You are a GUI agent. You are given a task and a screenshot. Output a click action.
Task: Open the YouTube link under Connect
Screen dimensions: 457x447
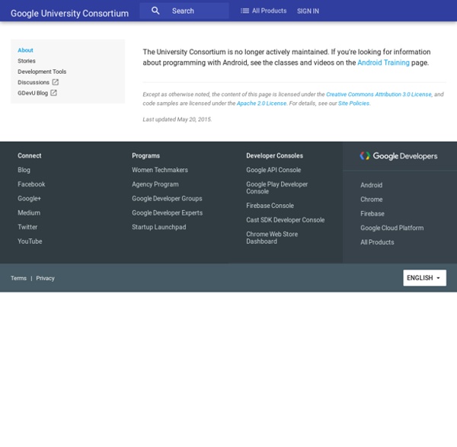pos(30,241)
